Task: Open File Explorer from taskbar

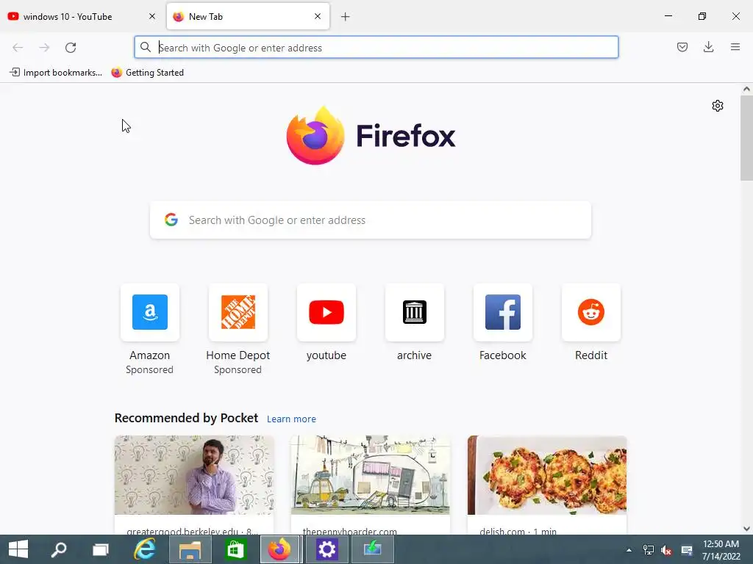Action: (x=190, y=549)
